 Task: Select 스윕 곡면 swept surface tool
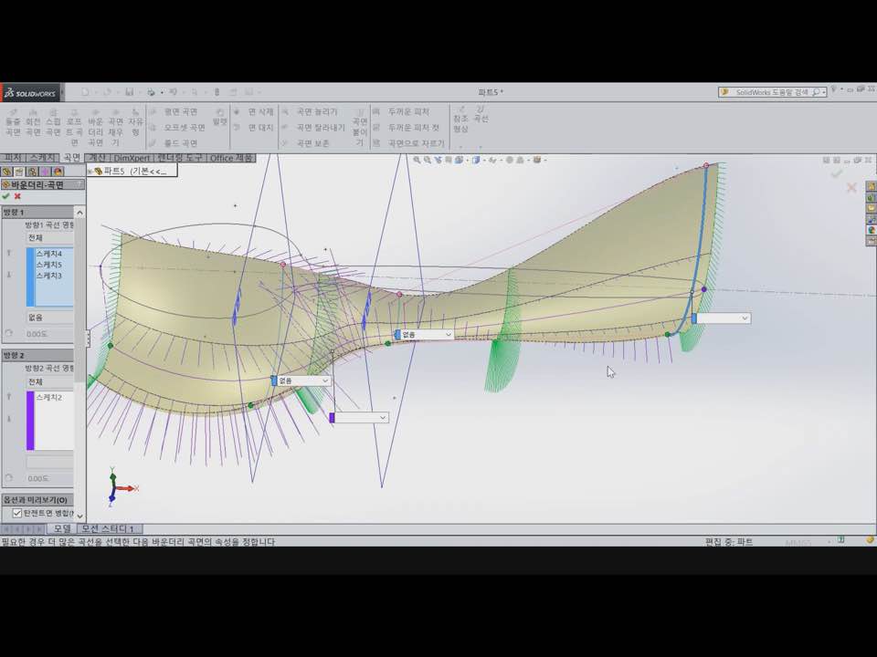coord(53,123)
